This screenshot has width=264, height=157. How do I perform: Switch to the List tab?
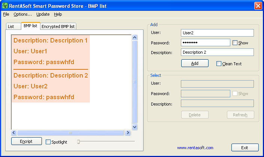click(11, 26)
